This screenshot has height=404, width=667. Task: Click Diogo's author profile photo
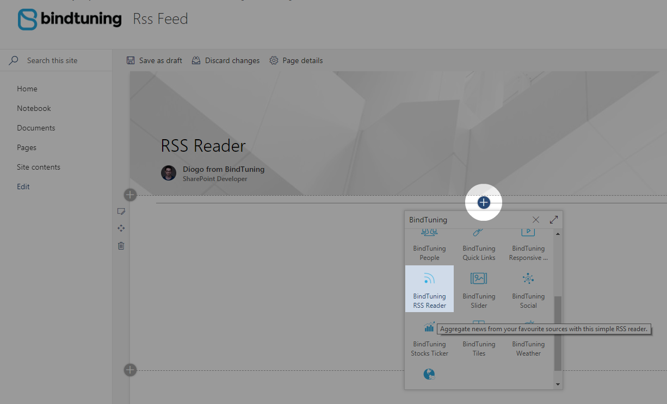click(169, 173)
